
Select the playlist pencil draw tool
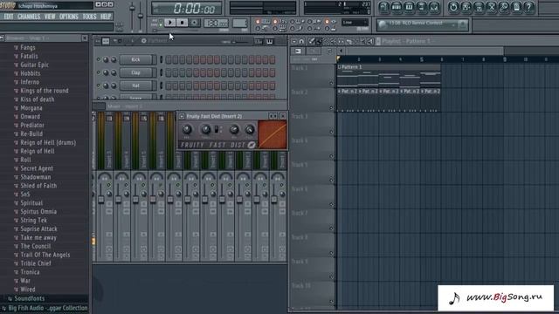point(312,42)
